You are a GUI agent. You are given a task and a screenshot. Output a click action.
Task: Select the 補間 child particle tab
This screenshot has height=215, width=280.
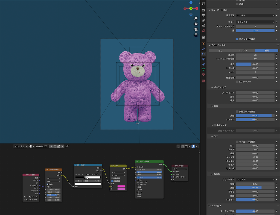[267, 51]
